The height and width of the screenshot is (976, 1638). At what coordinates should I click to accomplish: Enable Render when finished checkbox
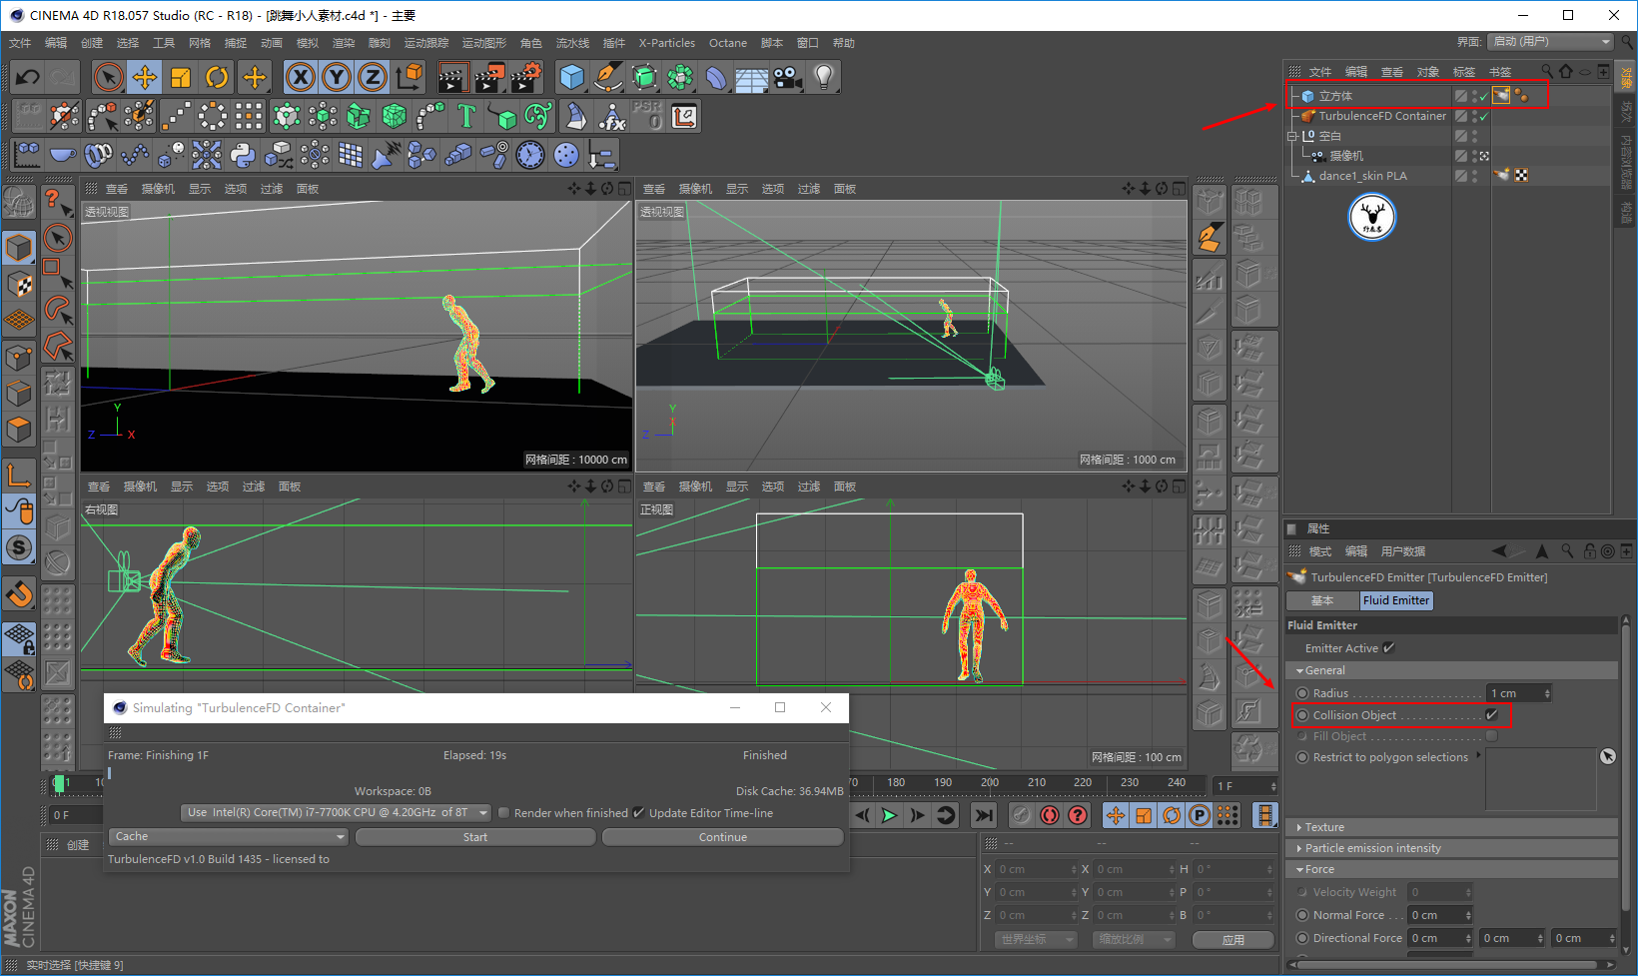(504, 813)
